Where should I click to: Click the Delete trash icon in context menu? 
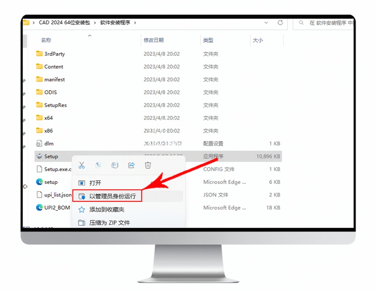(148, 165)
